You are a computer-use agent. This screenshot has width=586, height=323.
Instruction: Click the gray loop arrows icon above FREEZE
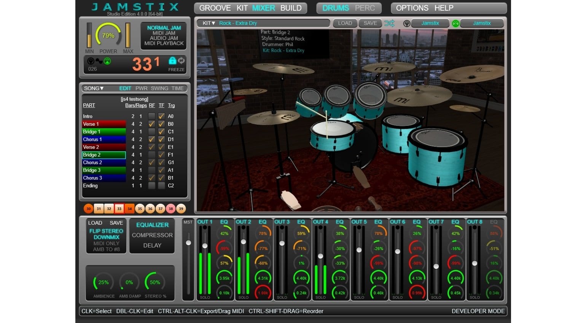tap(181, 61)
